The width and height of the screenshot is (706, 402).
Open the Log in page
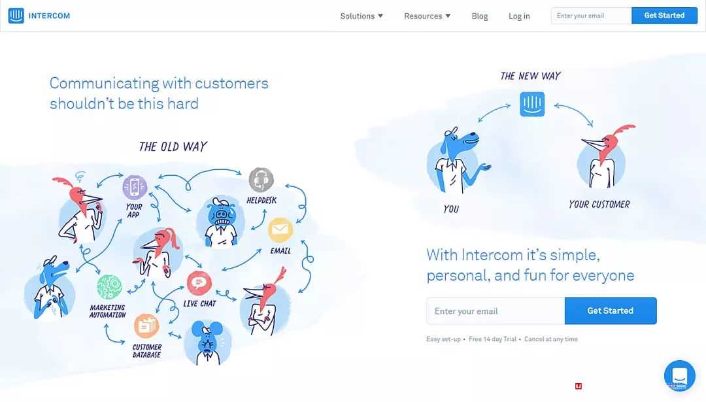click(x=519, y=16)
